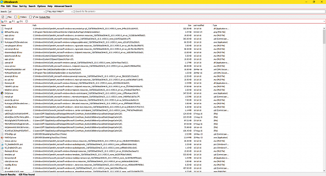The height and width of the screenshot is (176, 326).
Task: Click the 428 Files found status text
Action: tap(27, 175)
